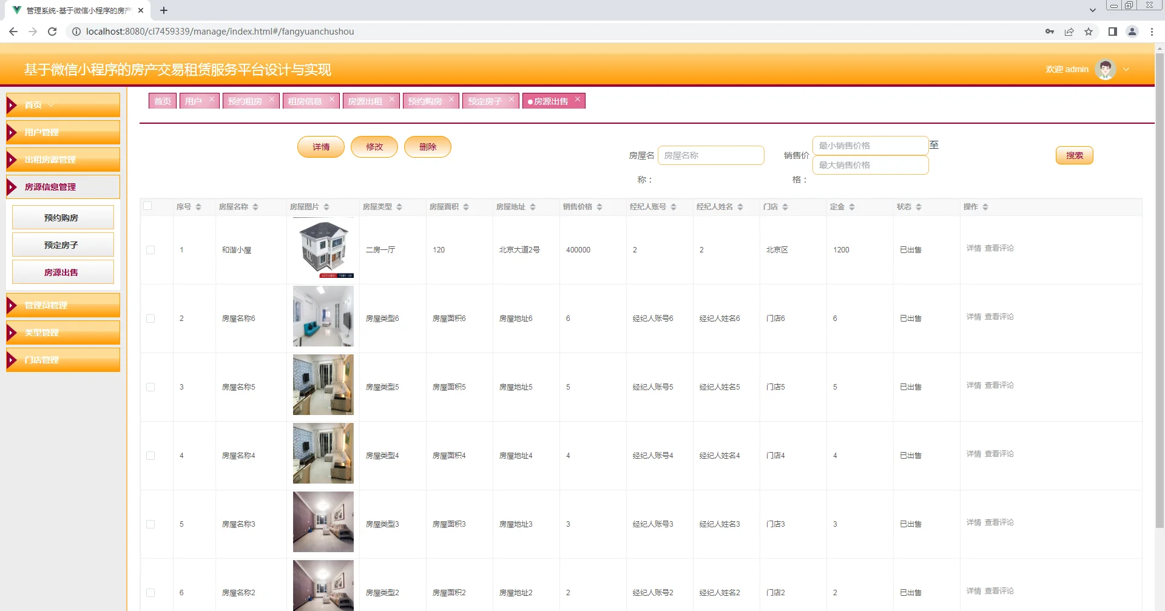Click the 修改 button above the table
1165x611 pixels.
tap(374, 146)
